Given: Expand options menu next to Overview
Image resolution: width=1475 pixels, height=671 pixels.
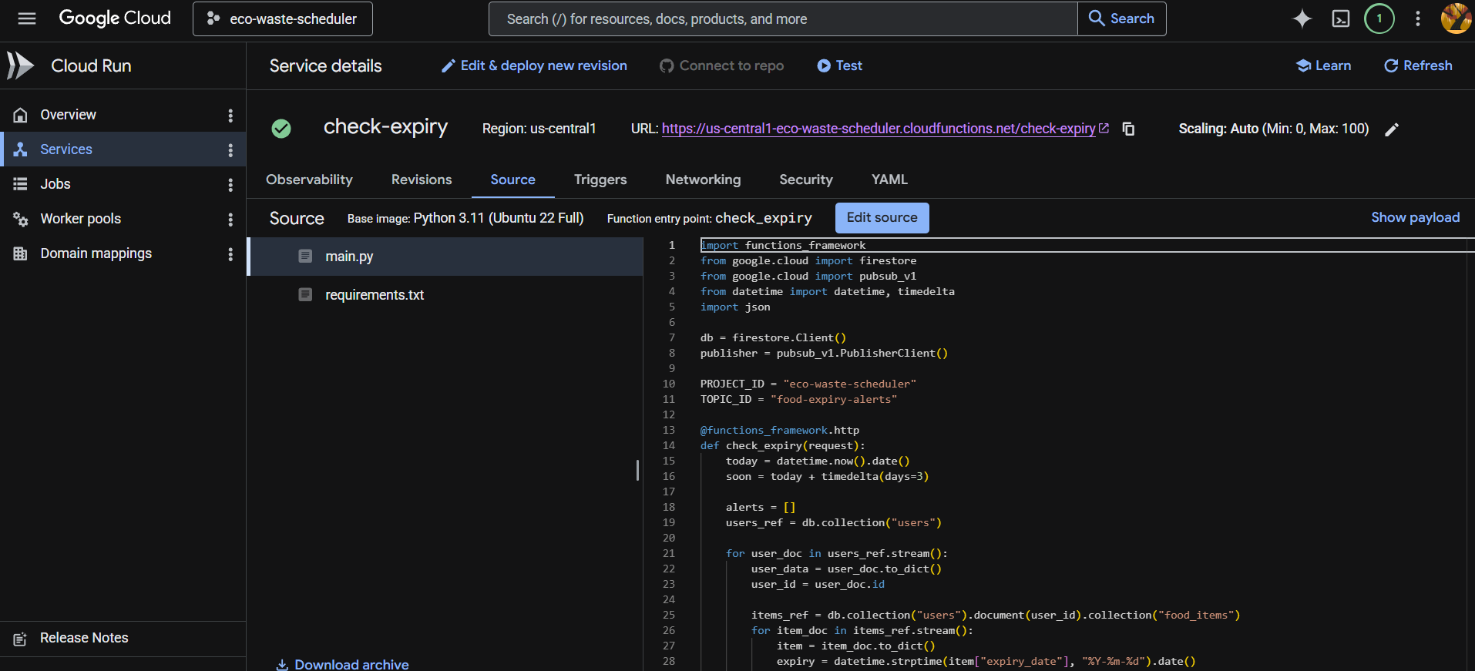Looking at the screenshot, I should pyautogui.click(x=230, y=115).
